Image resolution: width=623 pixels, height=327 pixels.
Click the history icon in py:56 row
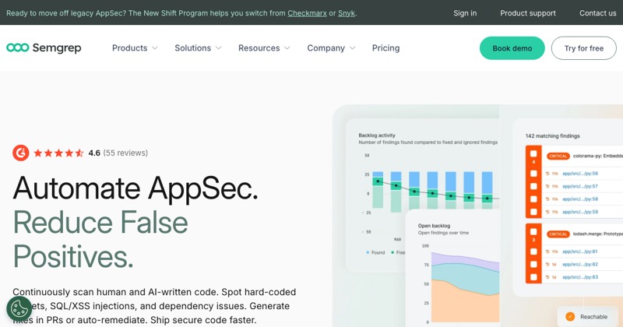[547, 174]
